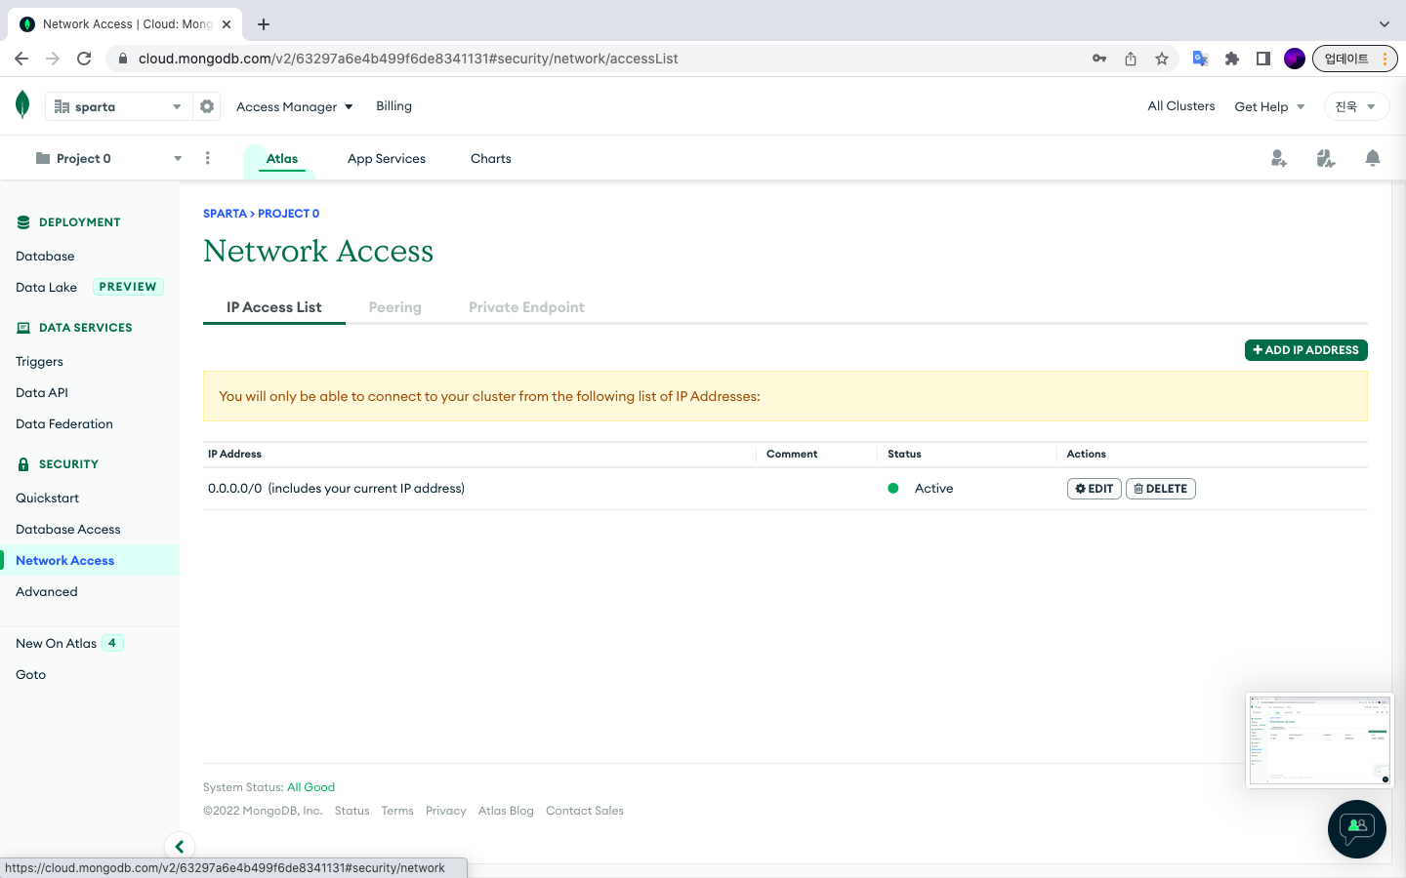Close the Network Access browser tab
This screenshot has width=1406, height=878.
[227, 24]
